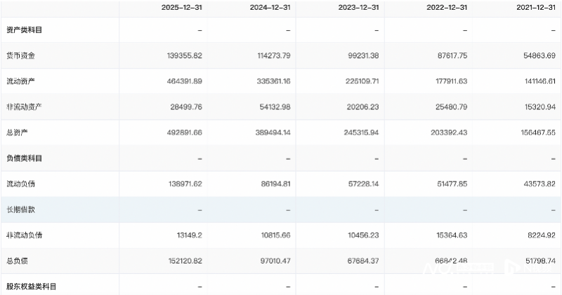Select the 流动资产 row label
The height and width of the screenshot is (295, 562).
(x=22, y=81)
